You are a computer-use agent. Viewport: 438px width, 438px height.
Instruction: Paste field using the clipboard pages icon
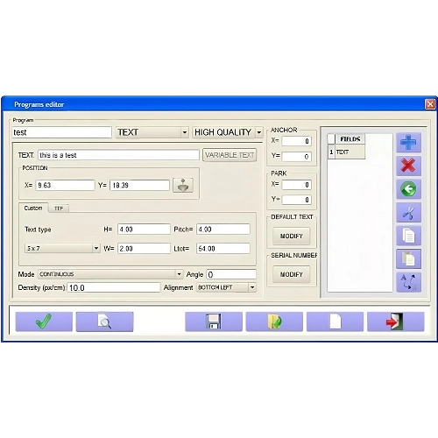click(x=408, y=258)
